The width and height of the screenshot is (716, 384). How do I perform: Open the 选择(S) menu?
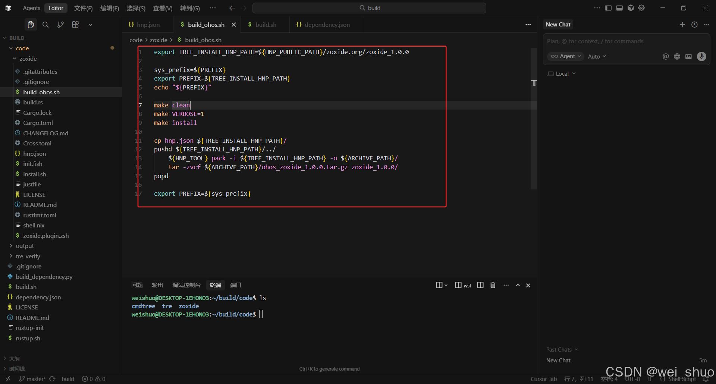coord(136,8)
